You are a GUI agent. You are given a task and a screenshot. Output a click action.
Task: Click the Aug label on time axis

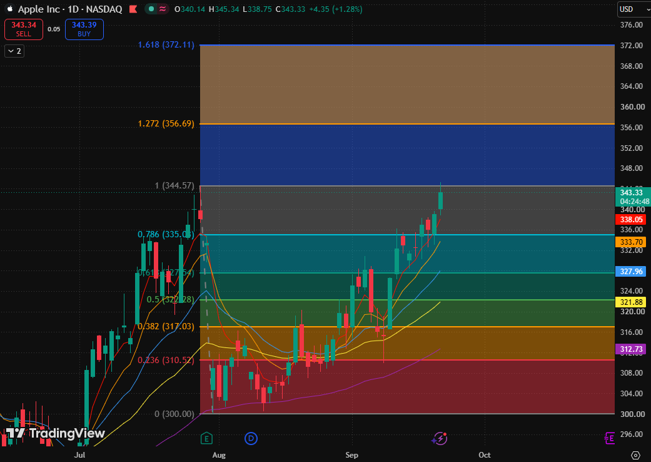tap(219, 455)
